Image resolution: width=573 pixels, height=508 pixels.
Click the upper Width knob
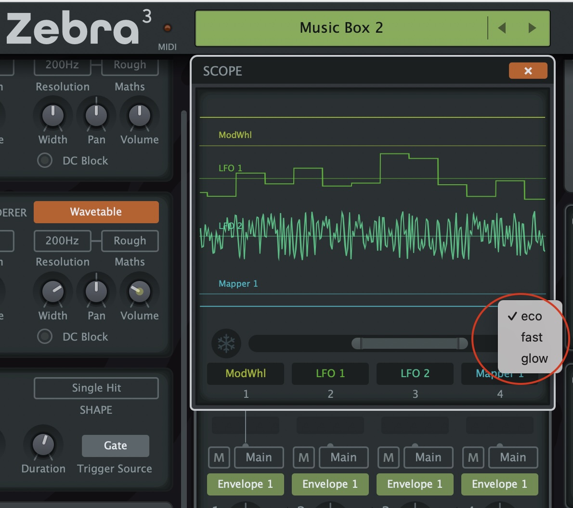(x=53, y=115)
